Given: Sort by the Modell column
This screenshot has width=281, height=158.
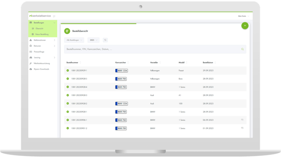Looking at the screenshot, I should click(183, 62).
